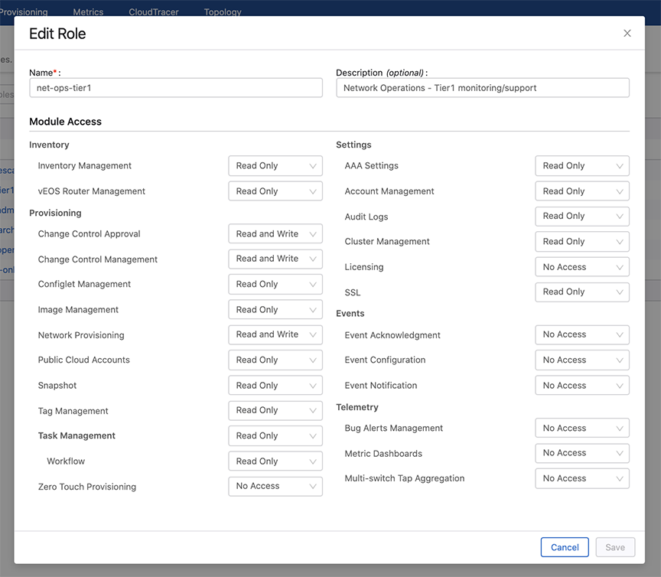Open vEOS Router Management access dropdown
This screenshot has height=577, width=661.
click(x=275, y=191)
